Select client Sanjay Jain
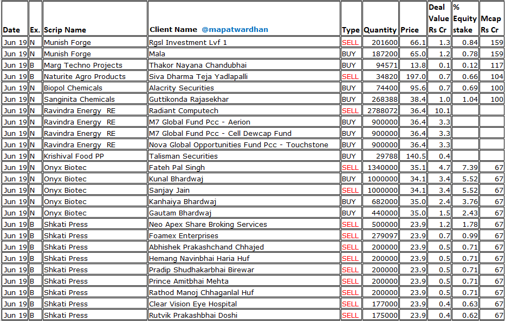 pyautogui.click(x=169, y=190)
